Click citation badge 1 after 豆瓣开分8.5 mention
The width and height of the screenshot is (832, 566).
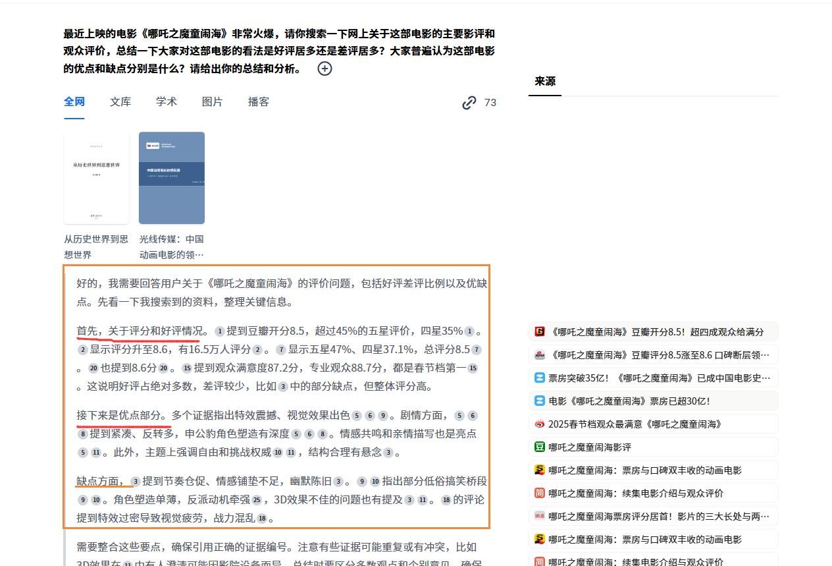[221, 331]
